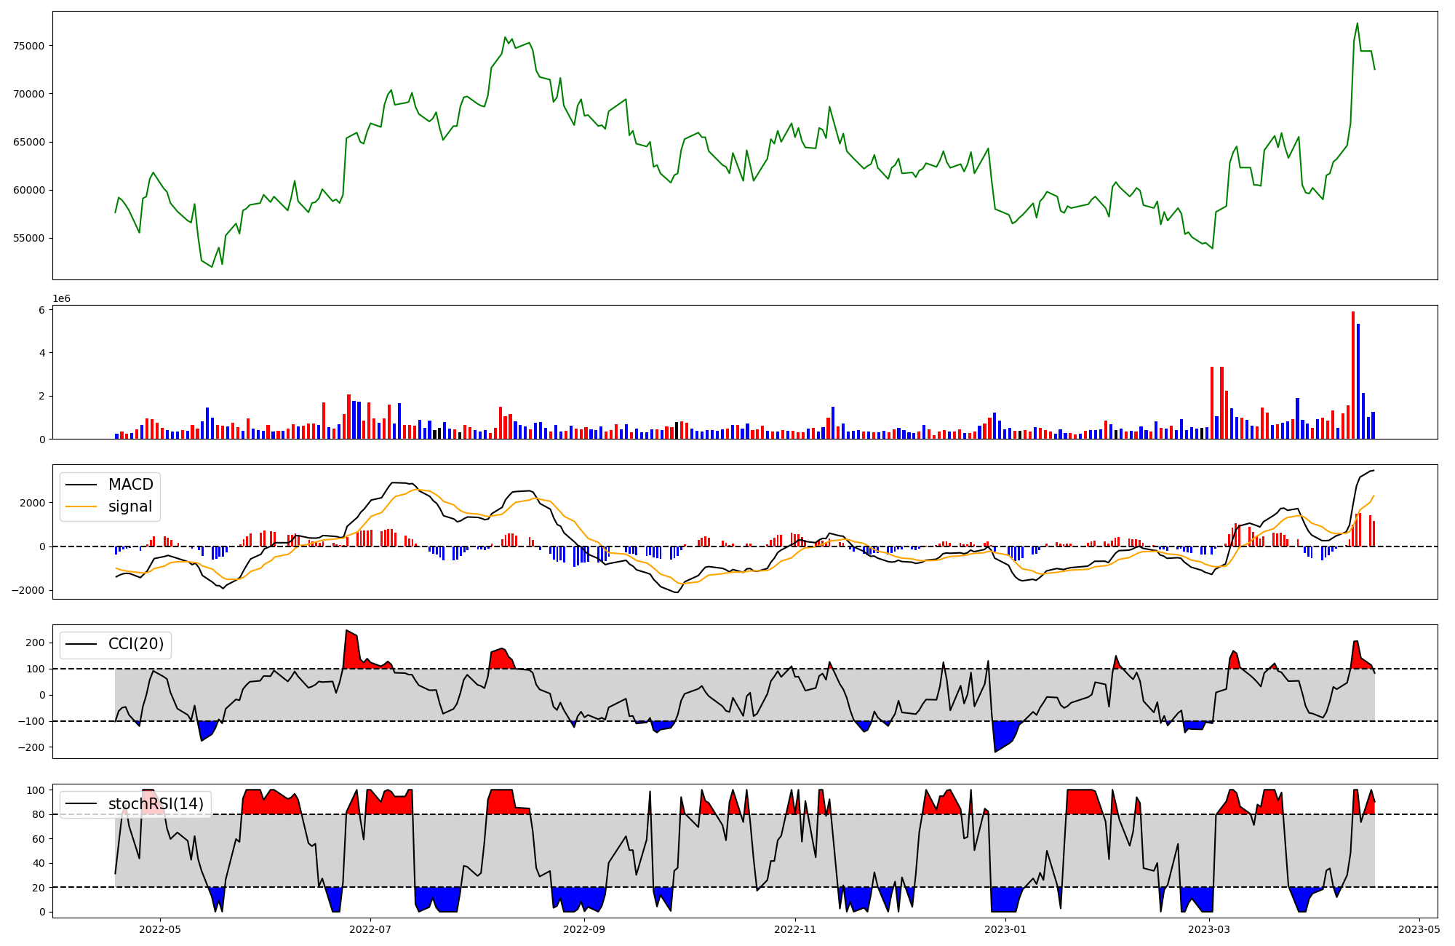This screenshot has height=946, width=1455.
Task: Click the 2023-01 x-axis date label
Action: coord(1005,929)
